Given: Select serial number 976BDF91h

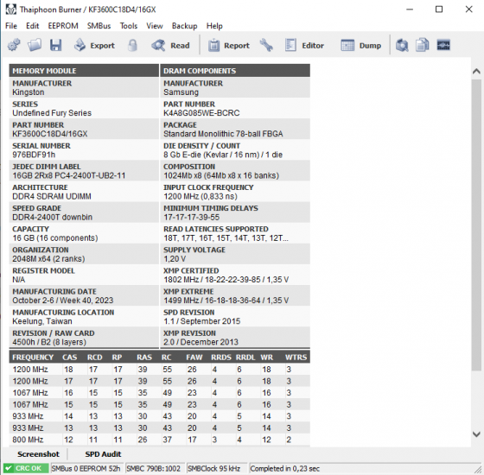Looking at the screenshot, I should (x=34, y=155).
